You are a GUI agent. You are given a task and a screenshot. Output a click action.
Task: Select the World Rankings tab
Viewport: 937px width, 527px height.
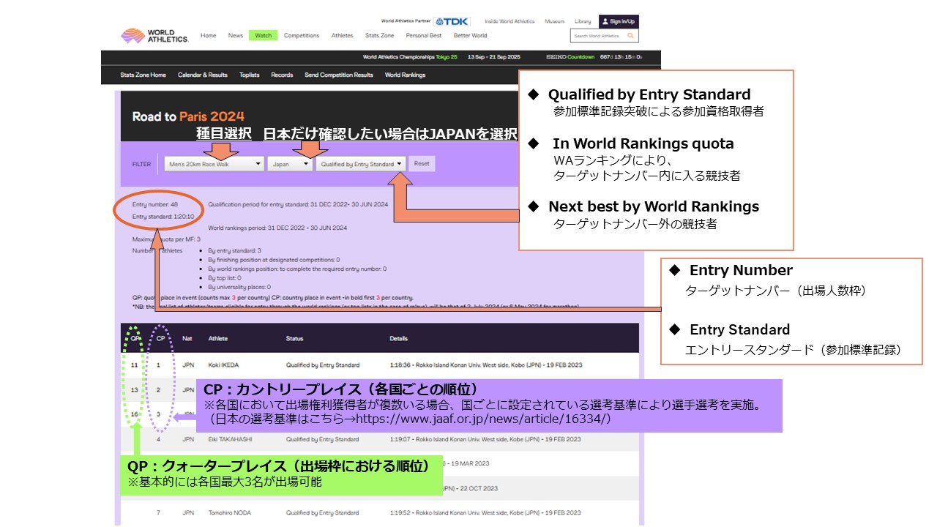(x=405, y=75)
